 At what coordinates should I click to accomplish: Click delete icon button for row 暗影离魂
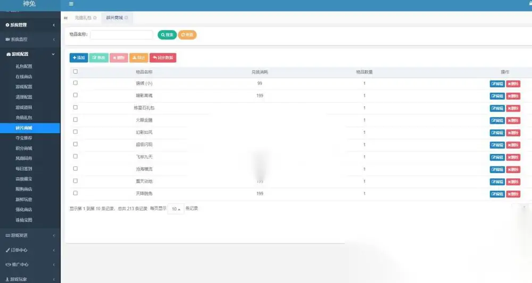pos(513,96)
